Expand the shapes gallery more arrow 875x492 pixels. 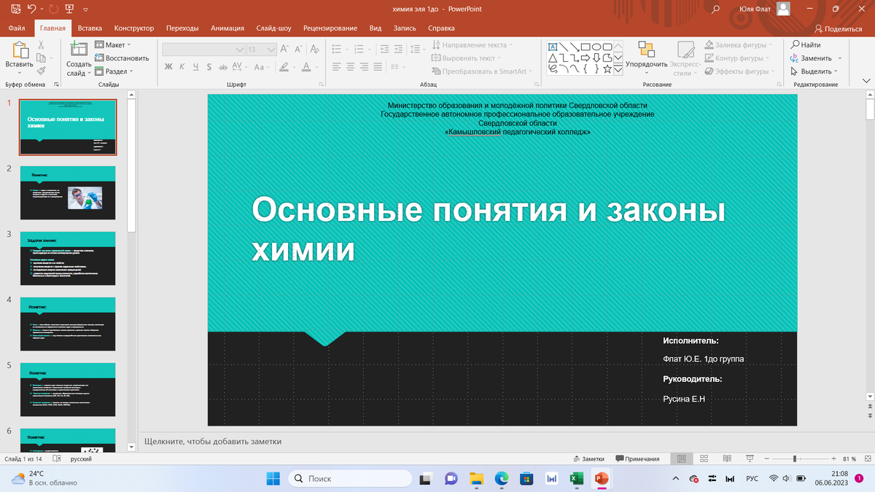[618, 69]
